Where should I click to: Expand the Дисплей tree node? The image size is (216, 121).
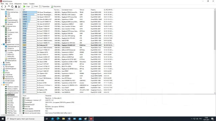click(2, 65)
